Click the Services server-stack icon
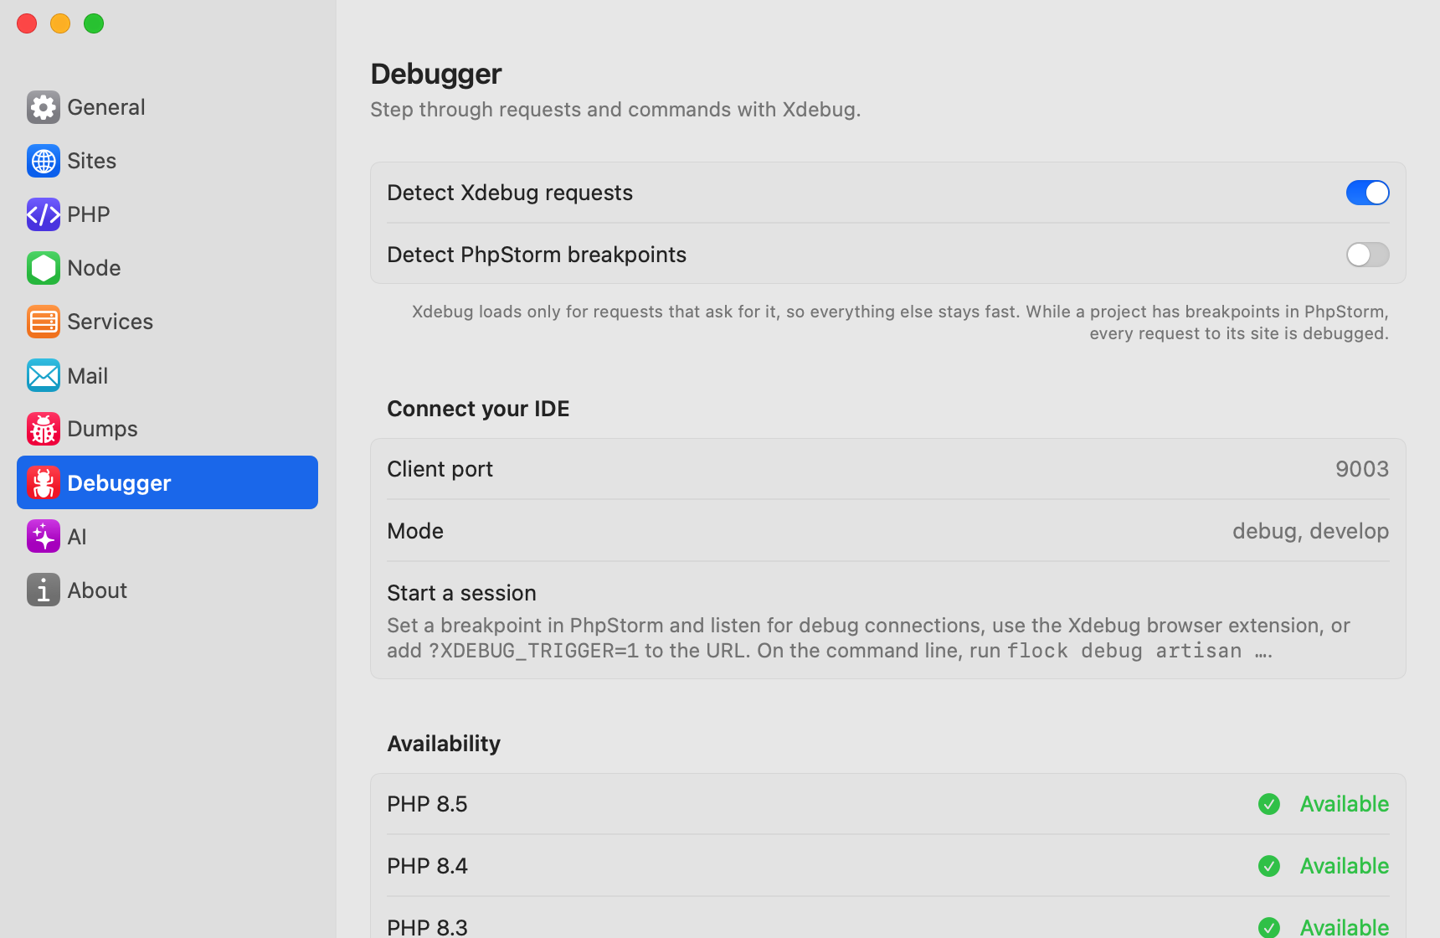 (x=43, y=322)
